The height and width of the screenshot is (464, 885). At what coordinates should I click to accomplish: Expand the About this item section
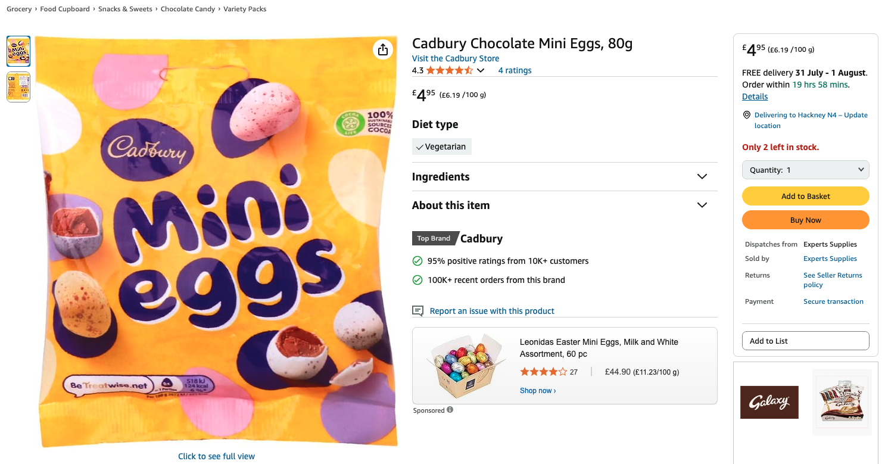pos(702,205)
